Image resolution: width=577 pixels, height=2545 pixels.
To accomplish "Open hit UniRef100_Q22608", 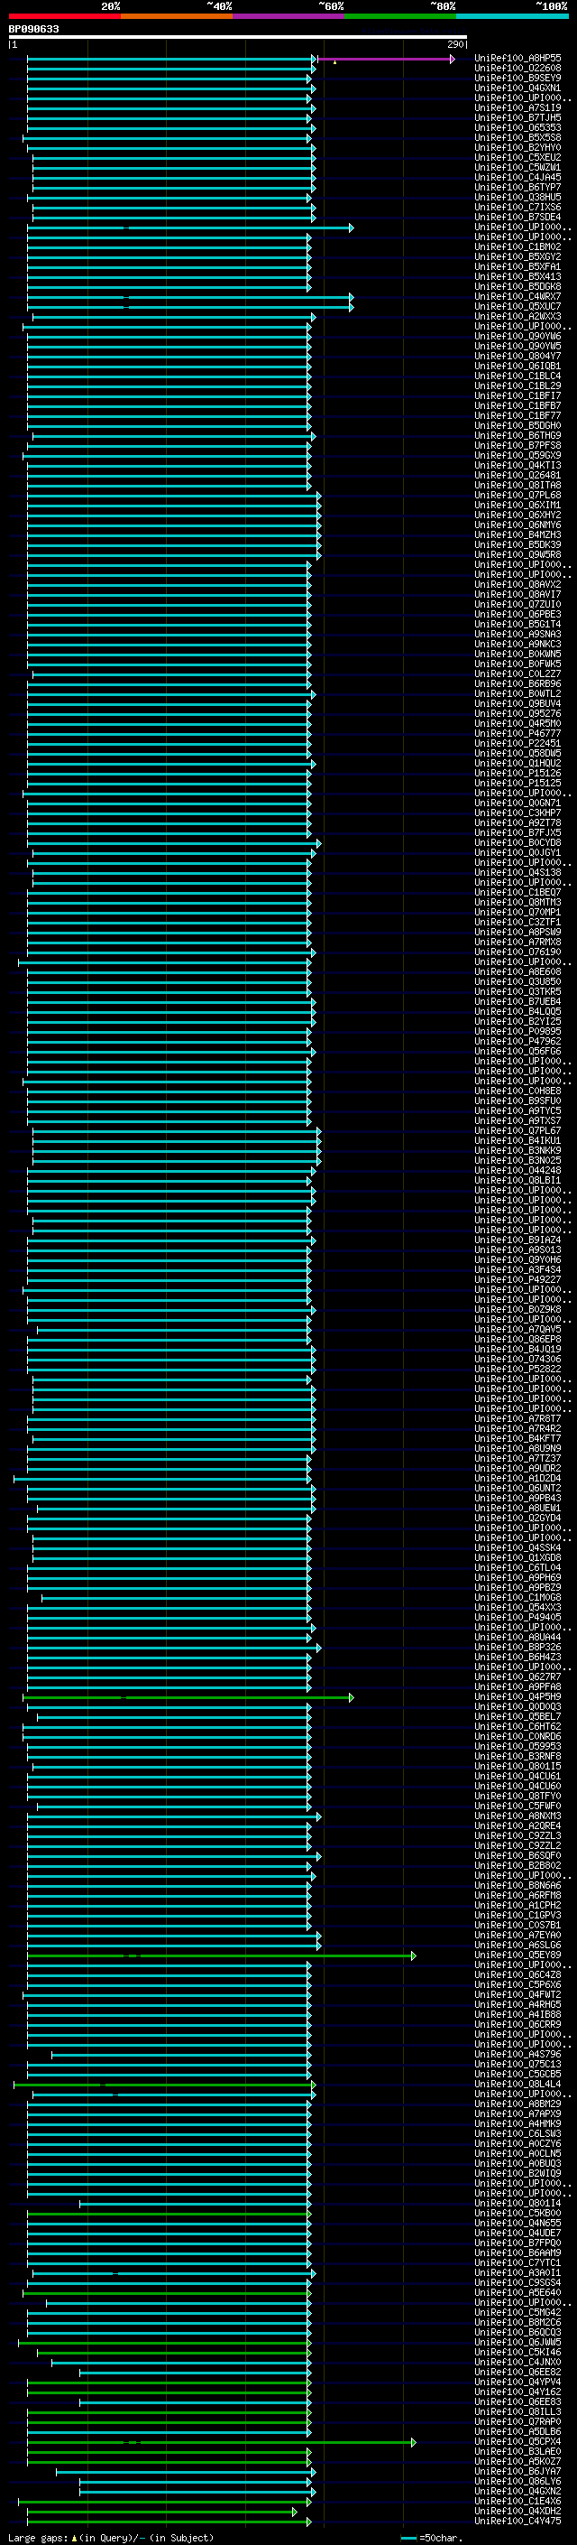I will (517, 69).
